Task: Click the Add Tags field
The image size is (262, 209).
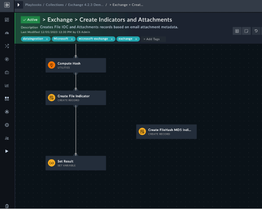Action: pos(153,39)
